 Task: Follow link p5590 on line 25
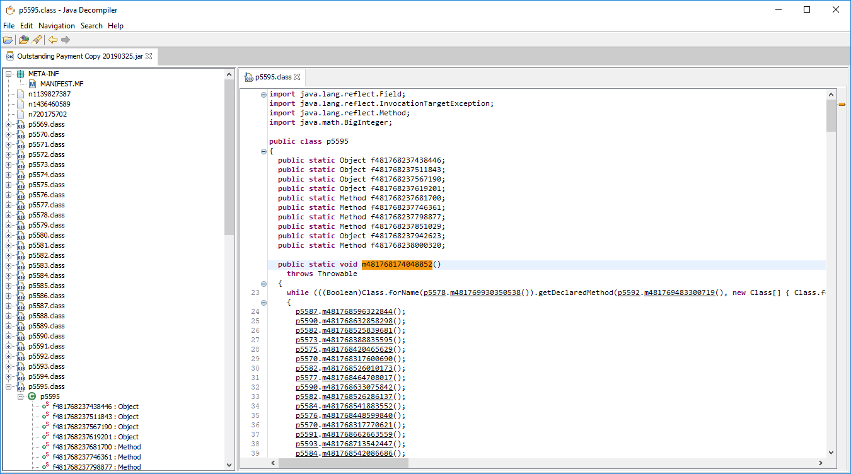click(306, 321)
